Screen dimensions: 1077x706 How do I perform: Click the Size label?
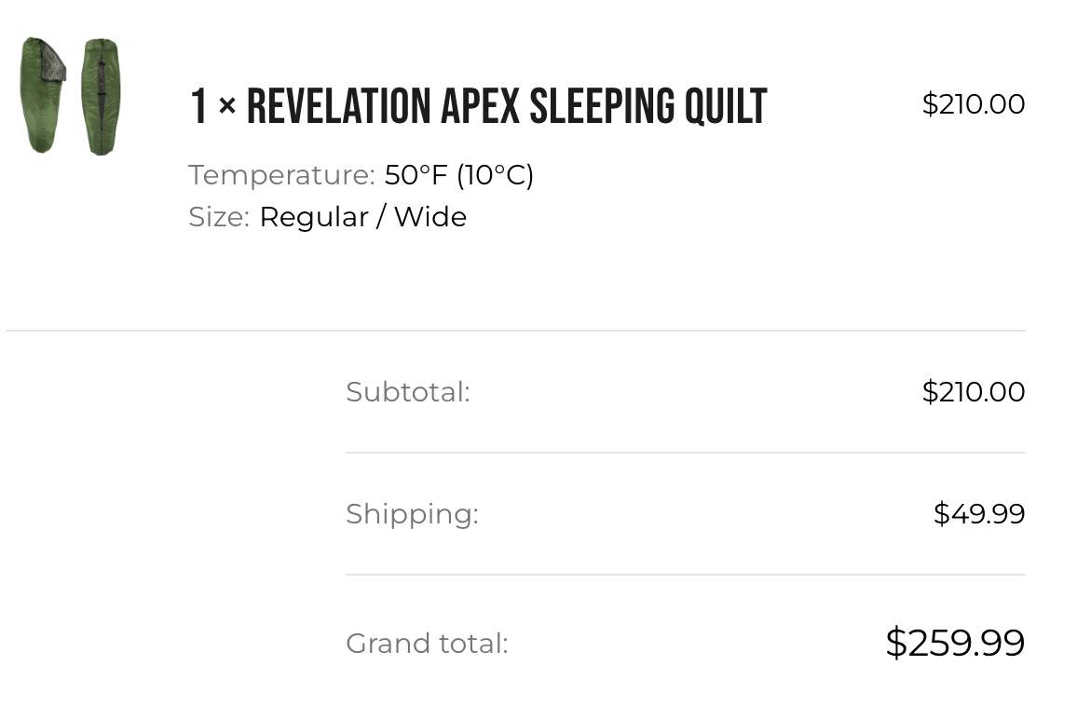pos(219,217)
